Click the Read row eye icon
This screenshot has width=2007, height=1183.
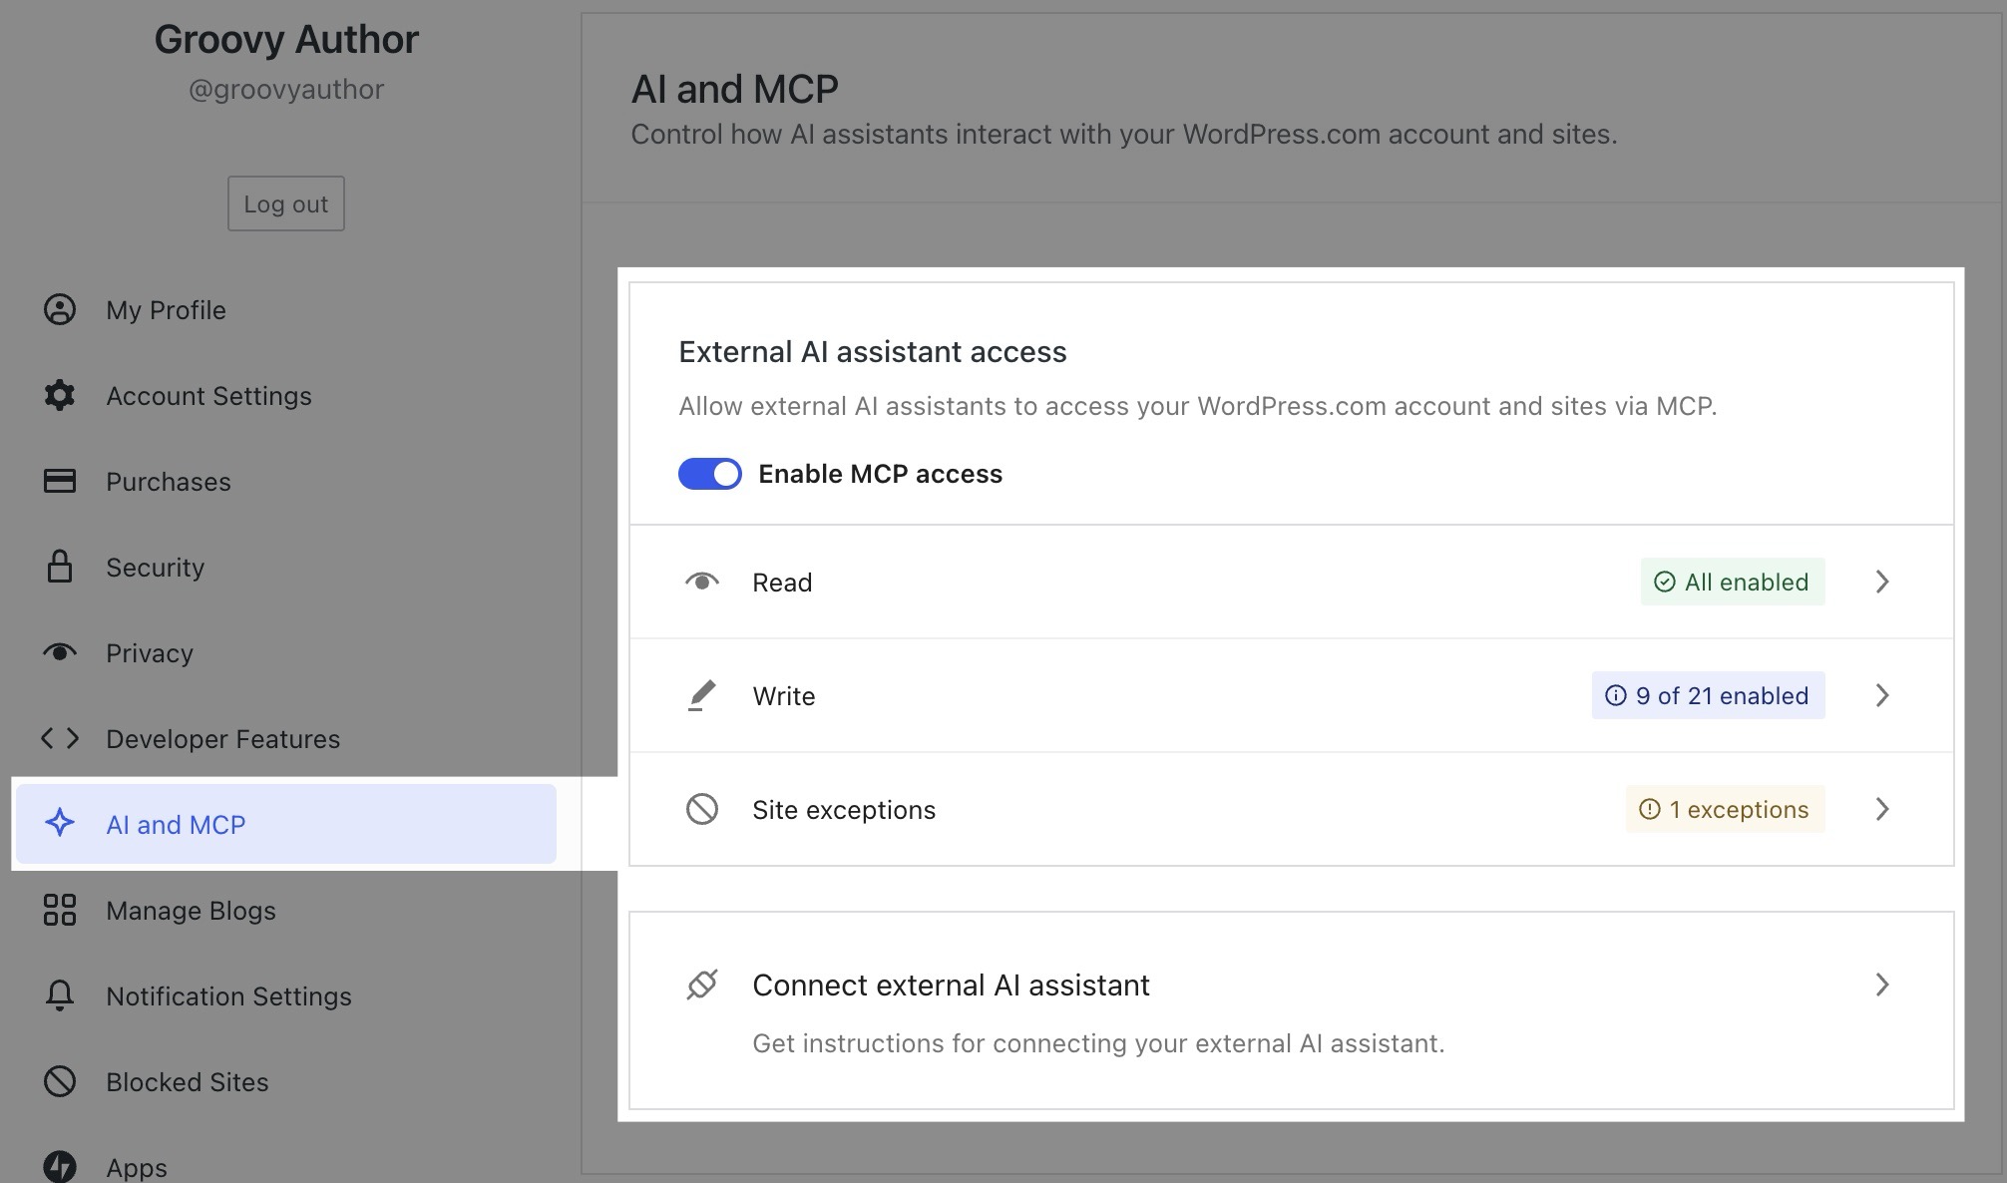tap(702, 582)
